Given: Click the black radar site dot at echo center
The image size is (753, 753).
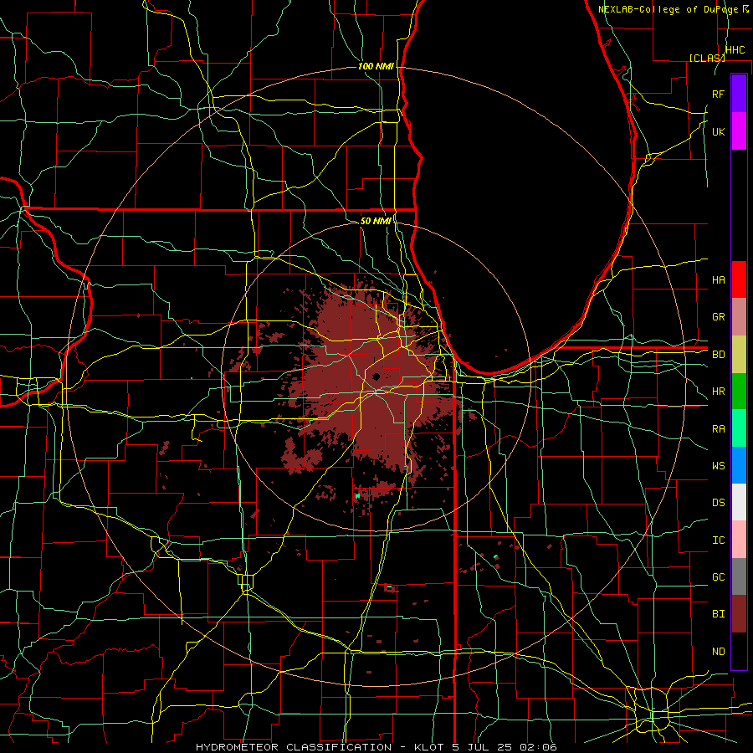Looking at the screenshot, I should click(376, 376).
